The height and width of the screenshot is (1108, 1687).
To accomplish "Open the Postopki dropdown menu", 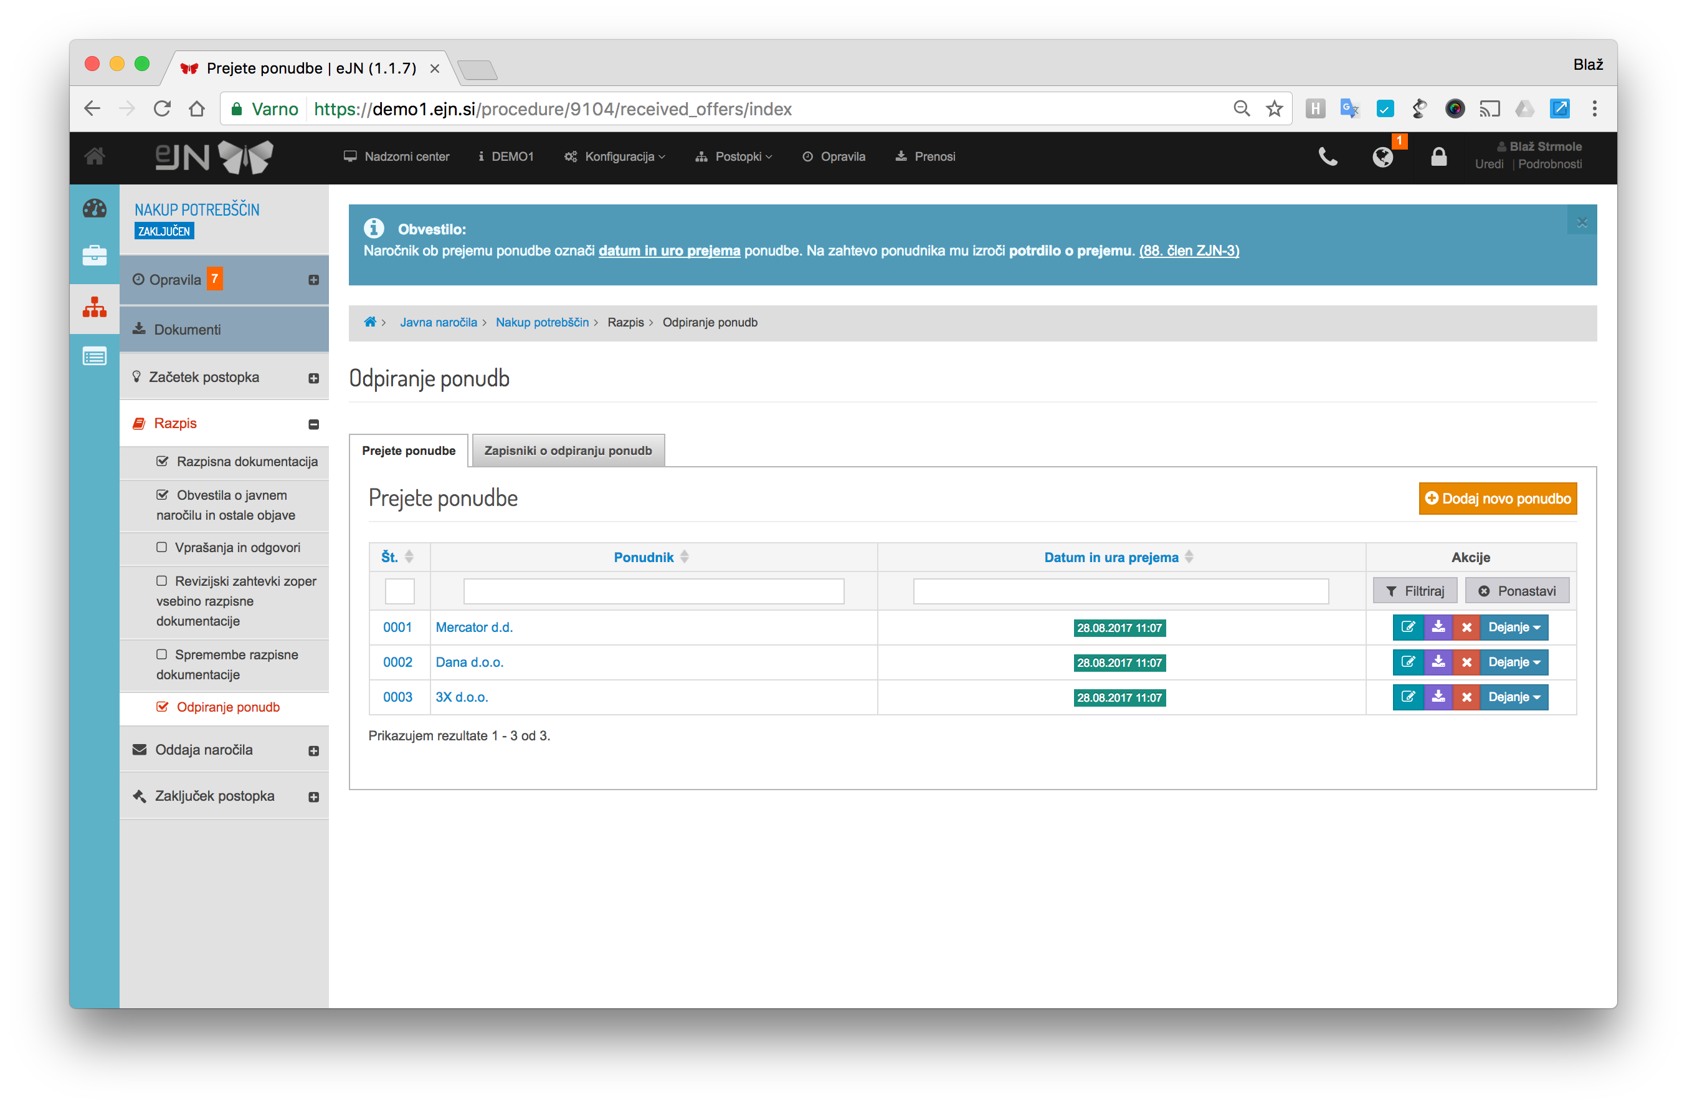I will click(x=734, y=156).
